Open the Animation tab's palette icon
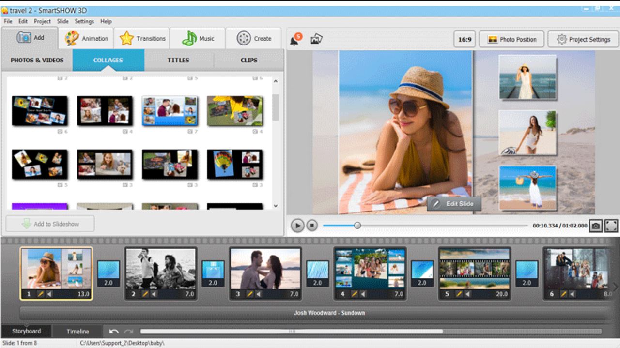Viewport: 620px width, 348px height. coord(73,39)
